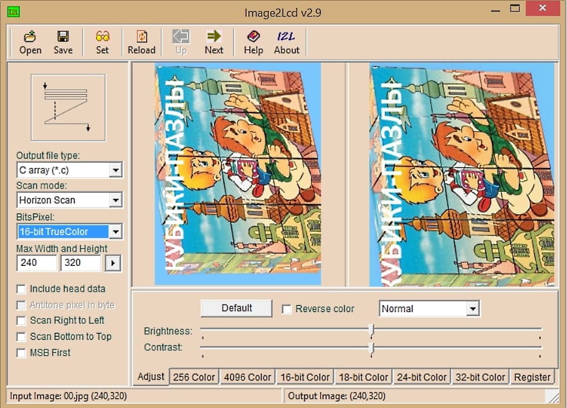This screenshot has width=567, height=408.
Task: Click the Input Image 00.jpg status text
Action: coord(68,396)
